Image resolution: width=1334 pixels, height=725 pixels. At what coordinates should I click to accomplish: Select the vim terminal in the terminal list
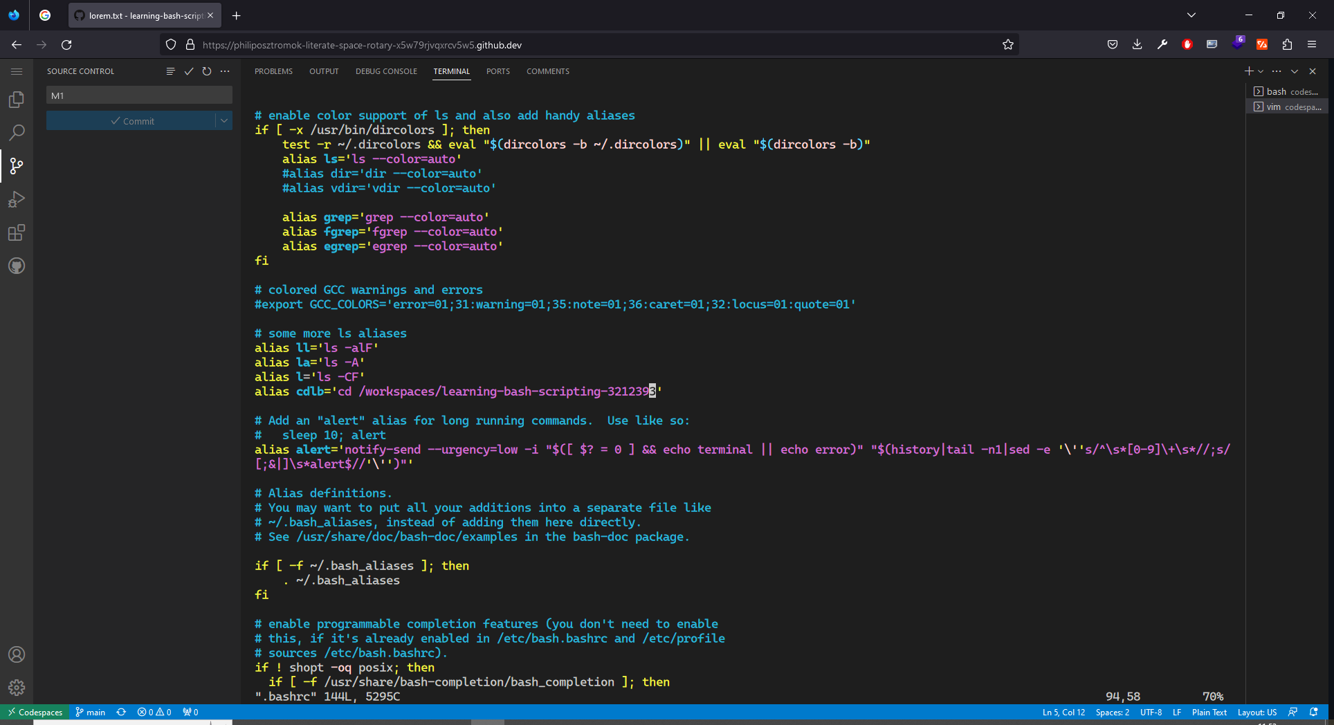pos(1287,107)
